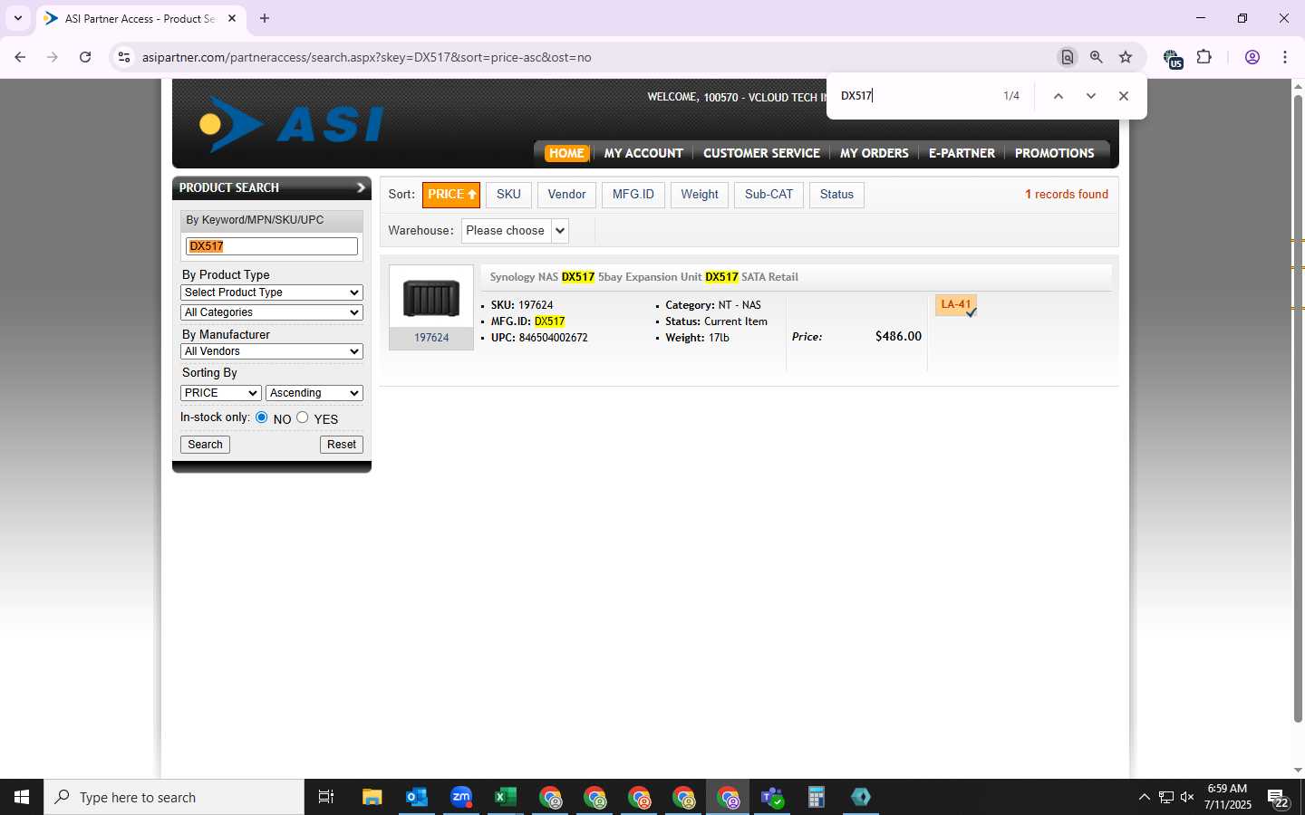
Task: Open the US extension icon
Action: pos(1173,59)
